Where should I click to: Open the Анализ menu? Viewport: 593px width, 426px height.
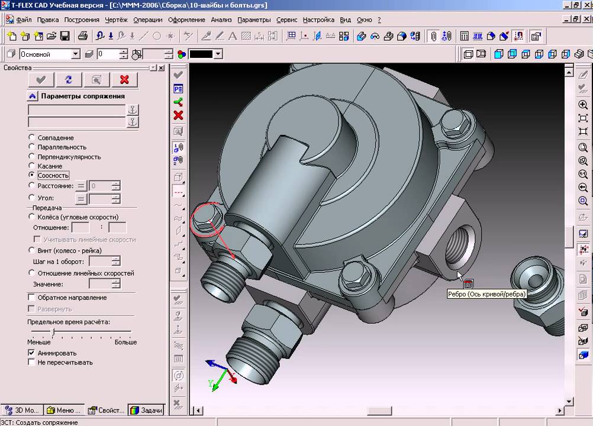tap(221, 20)
